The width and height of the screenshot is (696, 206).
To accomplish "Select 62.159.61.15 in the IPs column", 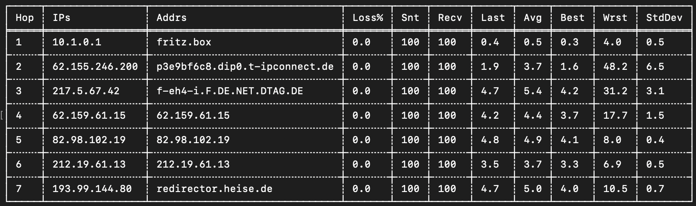I will pos(89,116).
